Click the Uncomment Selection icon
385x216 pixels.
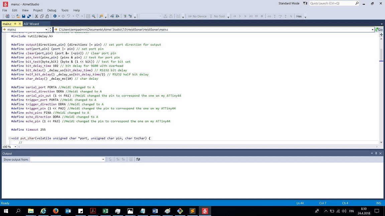[x=130, y=16]
